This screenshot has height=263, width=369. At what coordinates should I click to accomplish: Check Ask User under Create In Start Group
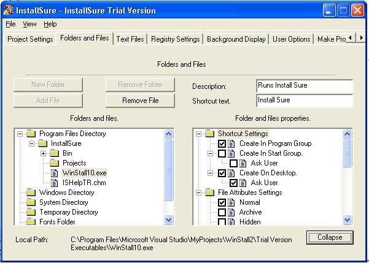(x=233, y=163)
